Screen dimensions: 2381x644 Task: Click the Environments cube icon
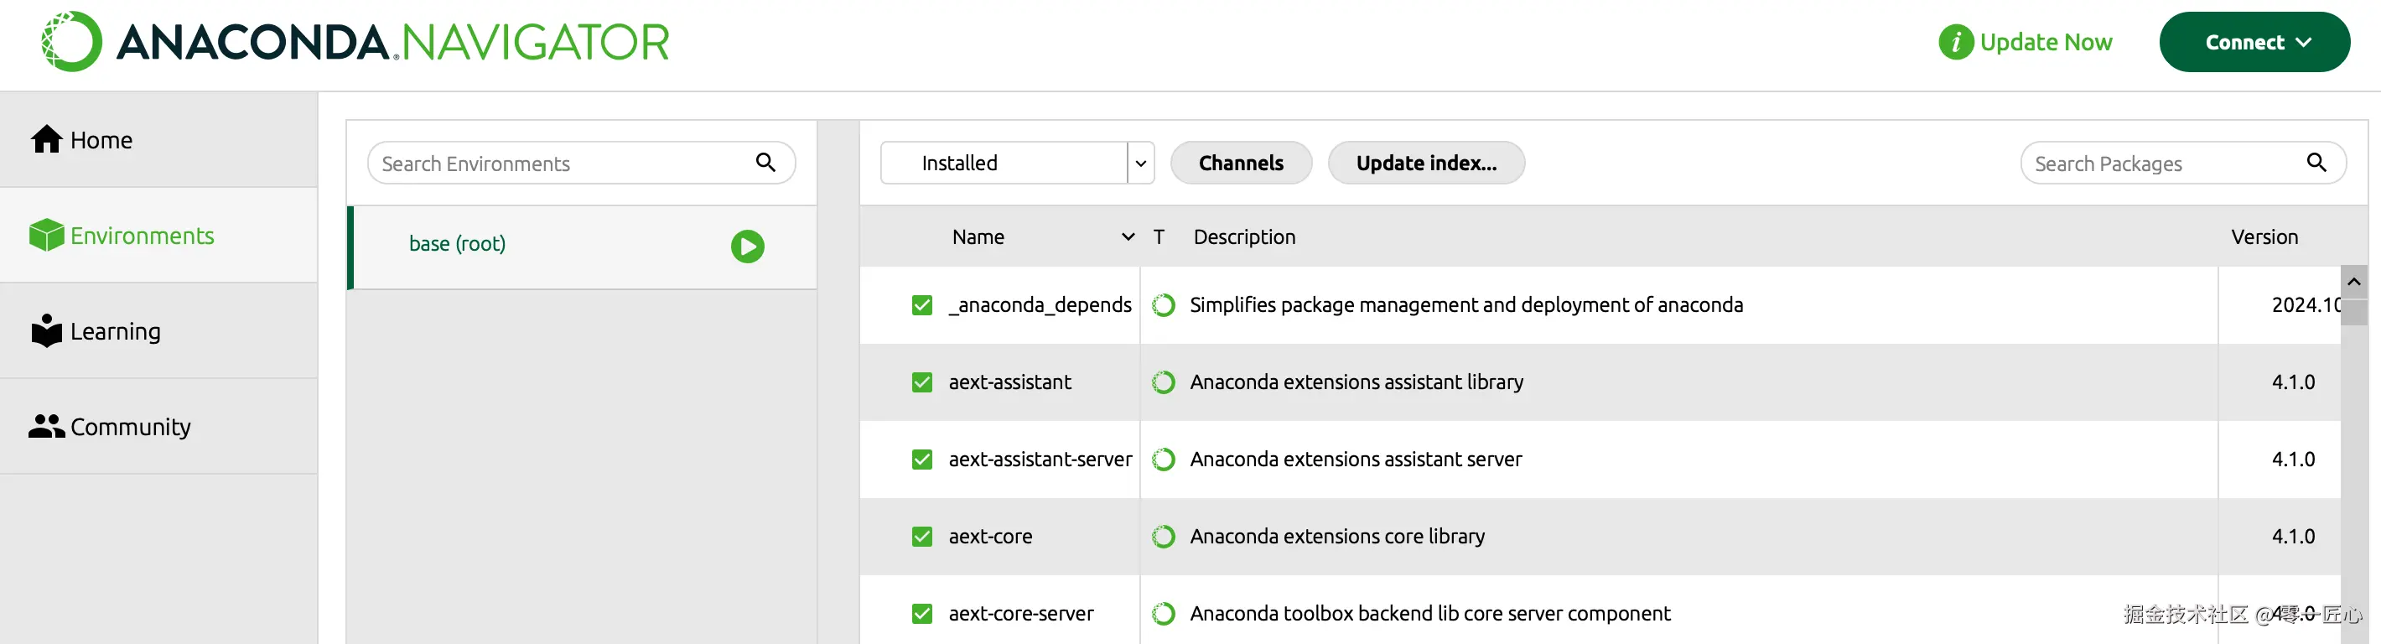46,236
